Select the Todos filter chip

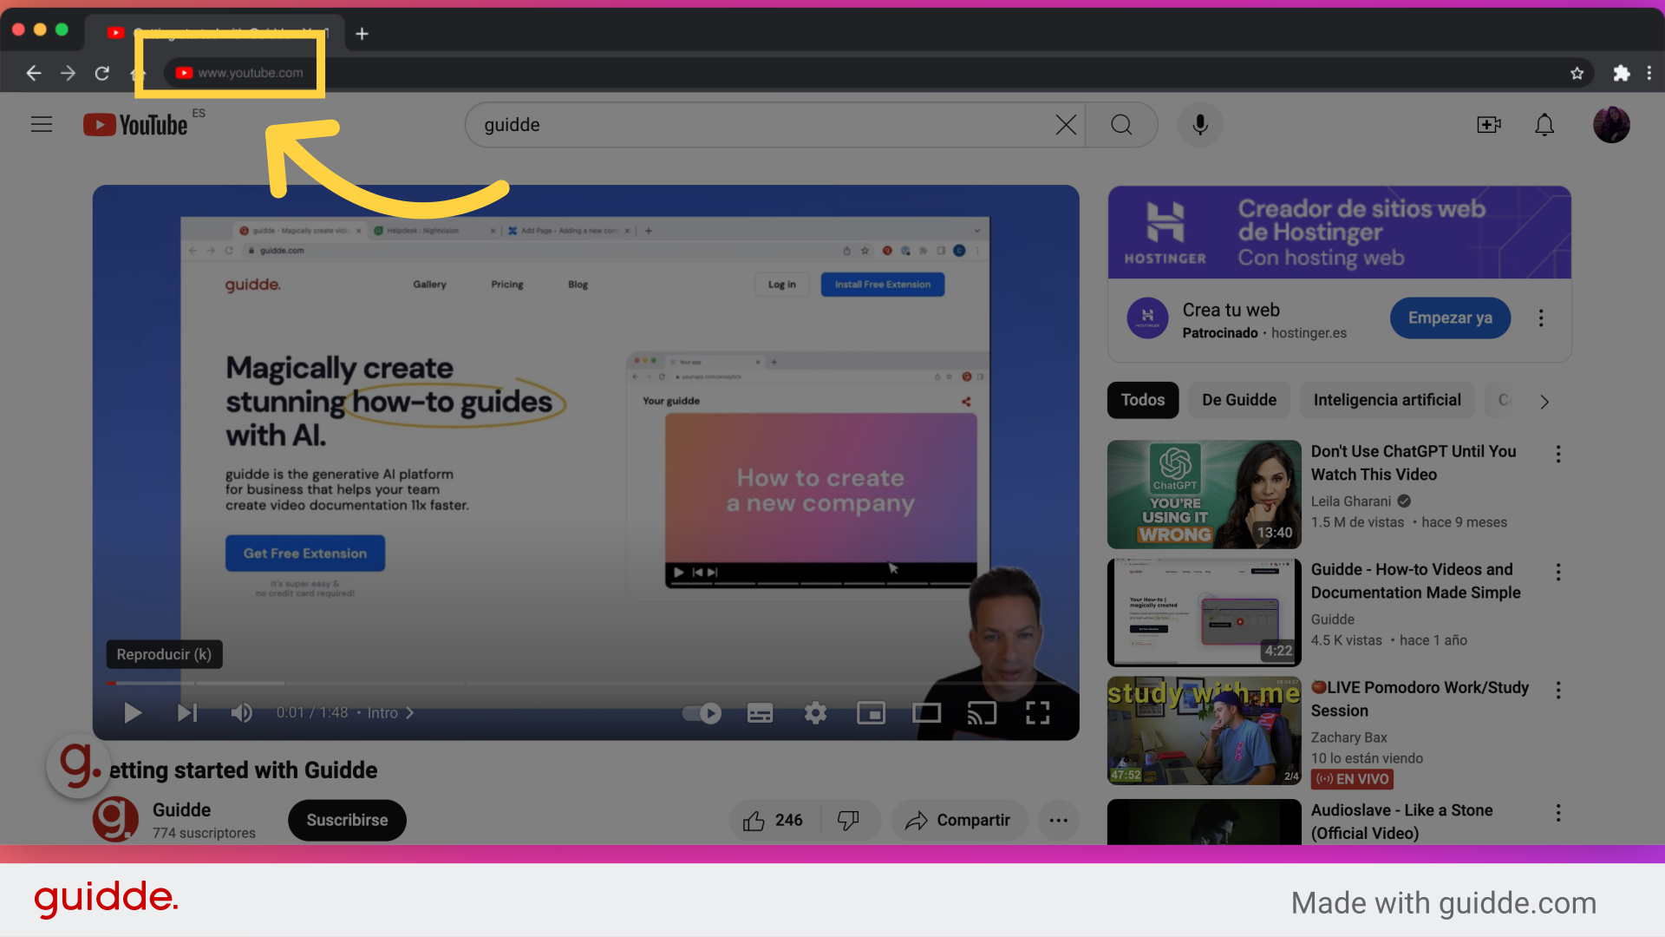(x=1143, y=400)
